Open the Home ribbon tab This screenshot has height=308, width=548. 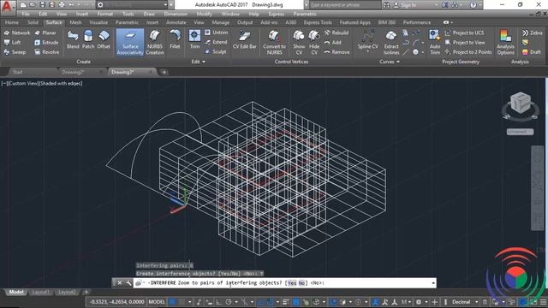tap(11, 22)
